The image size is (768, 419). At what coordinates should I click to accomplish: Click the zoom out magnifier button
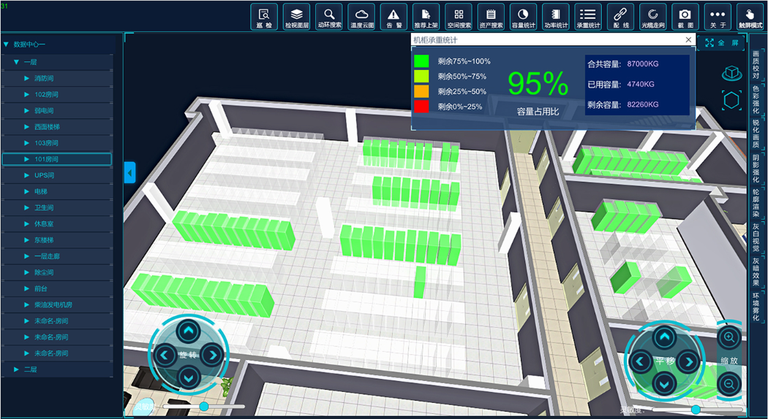point(729,384)
